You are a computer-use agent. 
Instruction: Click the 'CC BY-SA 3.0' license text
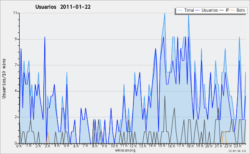(237, 151)
